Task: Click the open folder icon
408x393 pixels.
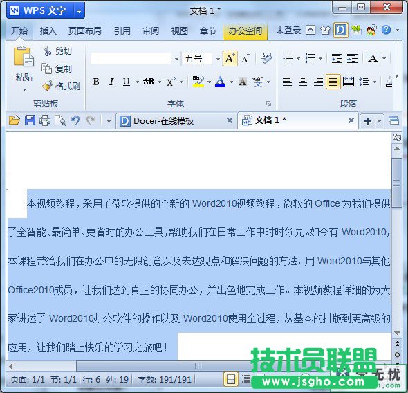Action: [15, 120]
